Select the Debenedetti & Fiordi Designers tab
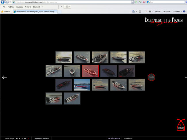Viewport: 187px width, 140px height. click(35, 12)
